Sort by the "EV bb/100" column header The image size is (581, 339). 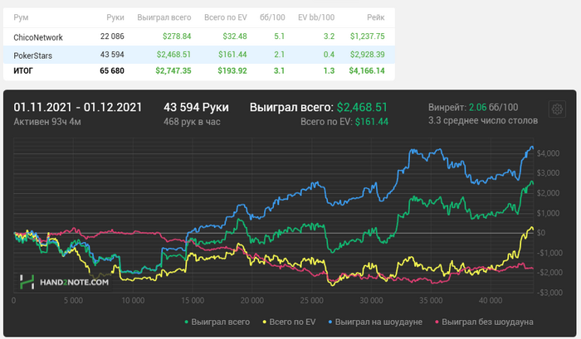pyautogui.click(x=316, y=17)
